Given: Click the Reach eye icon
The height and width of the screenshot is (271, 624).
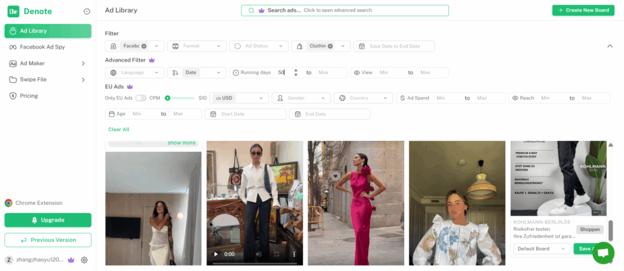Looking at the screenshot, I should point(515,98).
